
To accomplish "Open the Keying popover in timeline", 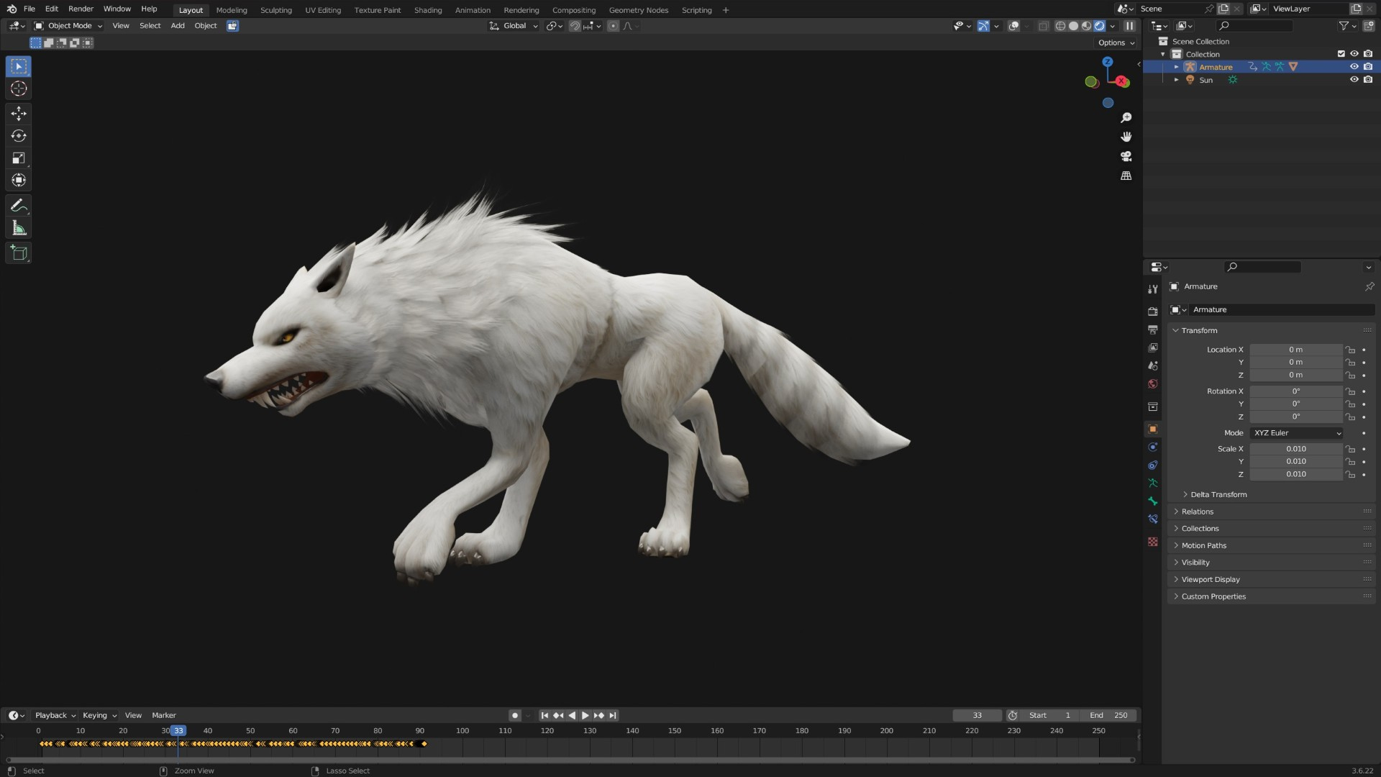I will [99, 716].
